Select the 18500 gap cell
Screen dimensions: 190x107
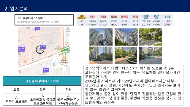pyautogui.click(x=114, y=25)
